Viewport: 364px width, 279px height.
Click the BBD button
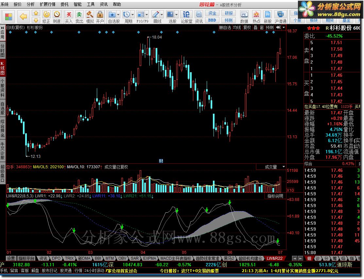click(x=212, y=20)
